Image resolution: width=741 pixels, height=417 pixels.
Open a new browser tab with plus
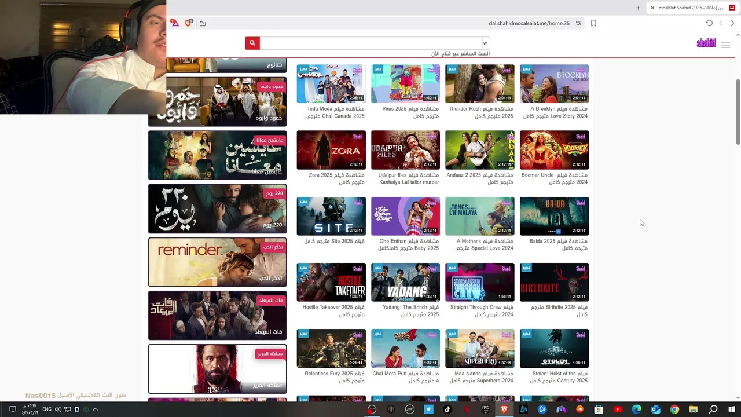coord(638,8)
